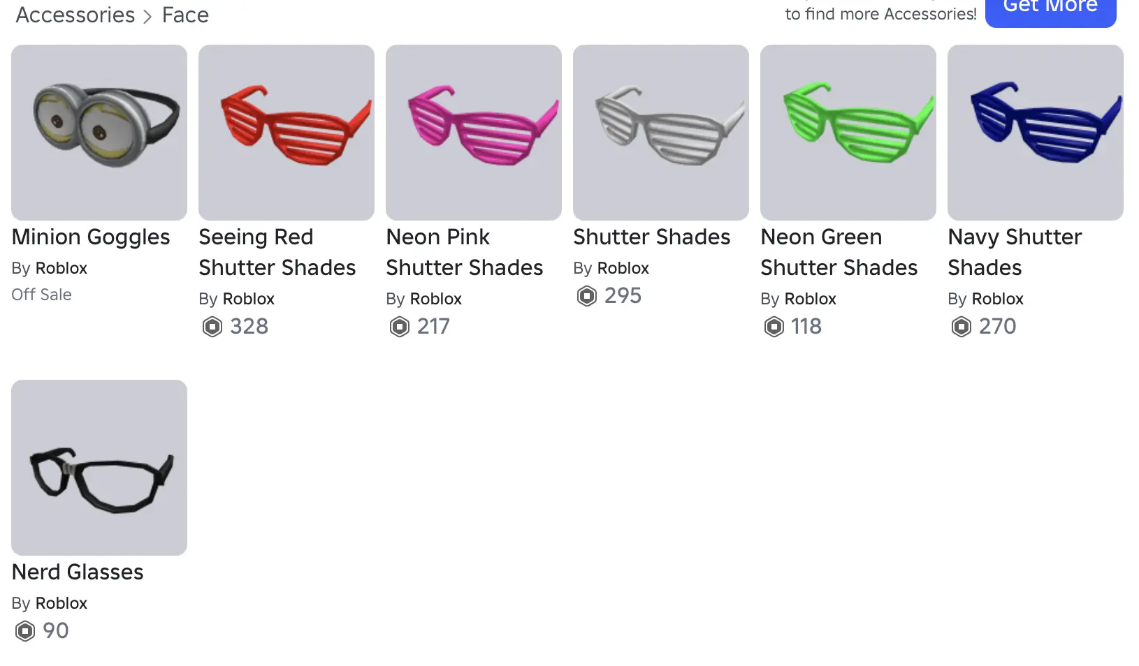This screenshot has height=666, width=1139.
Task: Click the Robux icon beside price 118
Action: tap(774, 327)
